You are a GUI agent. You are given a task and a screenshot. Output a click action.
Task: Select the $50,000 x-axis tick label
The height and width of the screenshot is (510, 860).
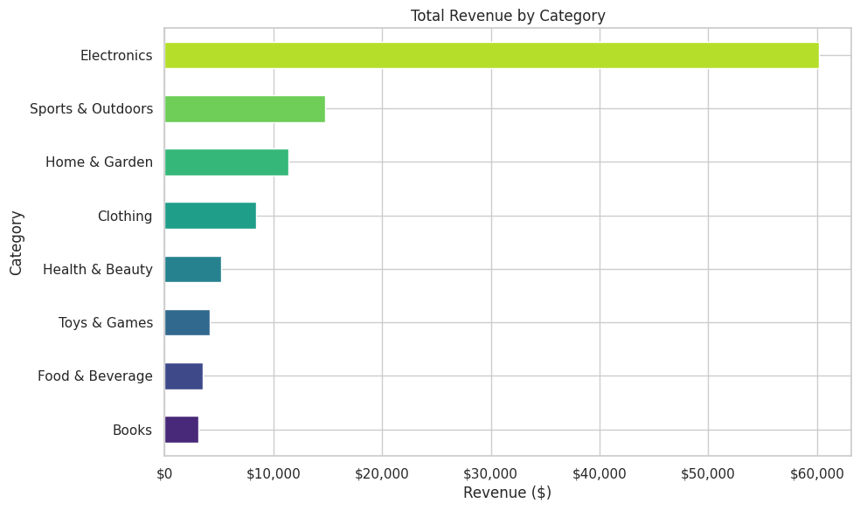click(x=708, y=473)
